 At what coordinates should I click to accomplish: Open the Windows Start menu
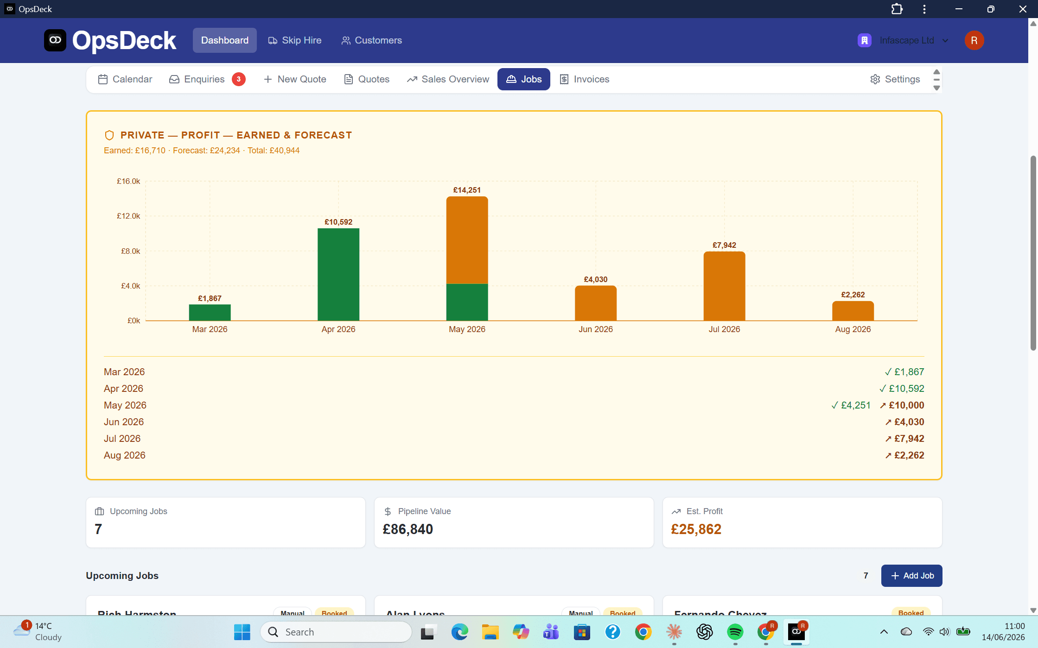tap(242, 632)
